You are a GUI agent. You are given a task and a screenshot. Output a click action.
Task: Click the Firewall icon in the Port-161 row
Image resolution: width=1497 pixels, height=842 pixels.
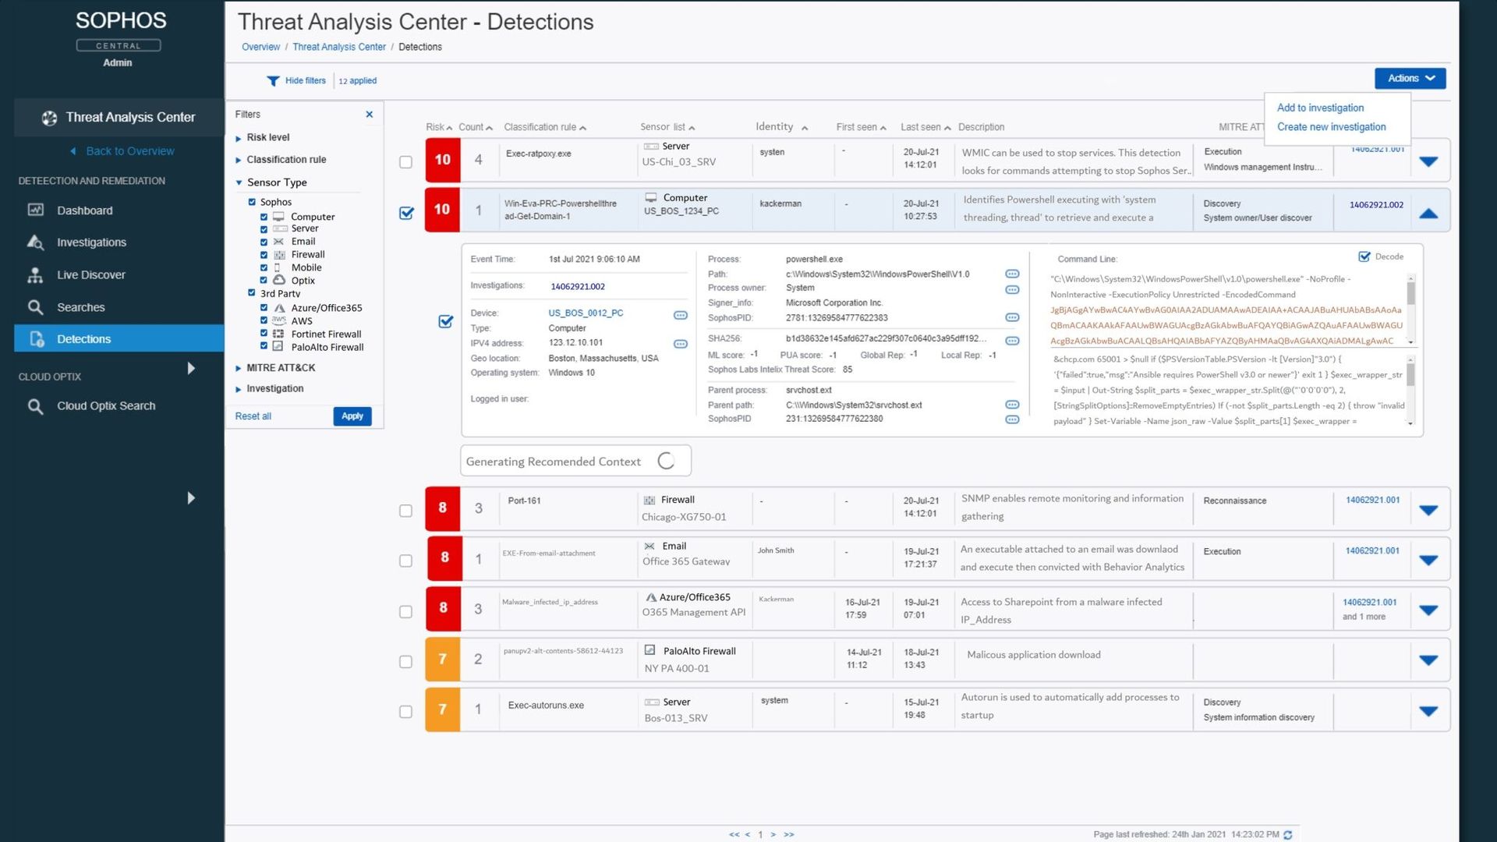tap(649, 501)
